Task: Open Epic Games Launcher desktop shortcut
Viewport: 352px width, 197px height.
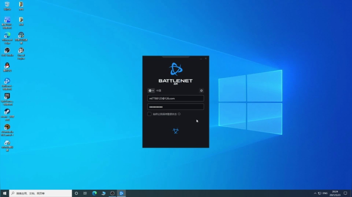Action: coord(7,99)
